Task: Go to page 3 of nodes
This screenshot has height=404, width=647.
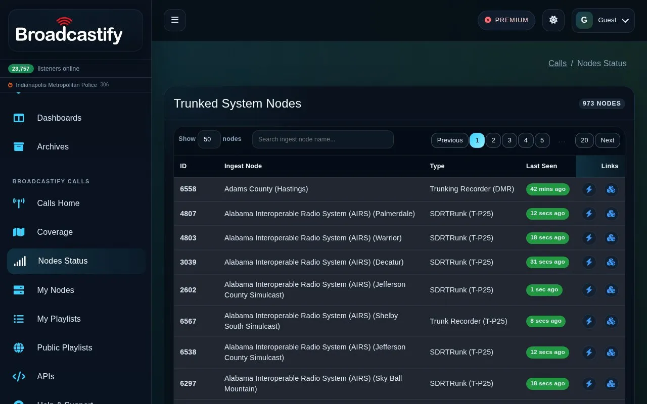Action: [510, 140]
